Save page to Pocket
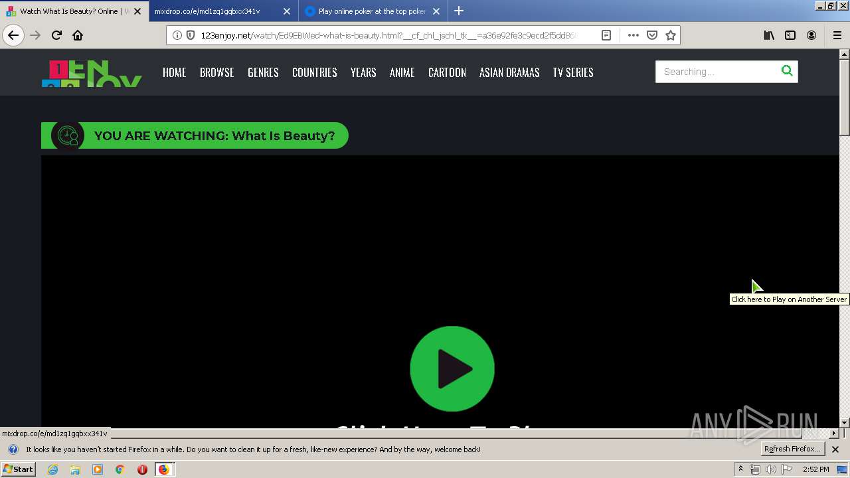Image resolution: width=850 pixels, height=478 pixels. 652,35
